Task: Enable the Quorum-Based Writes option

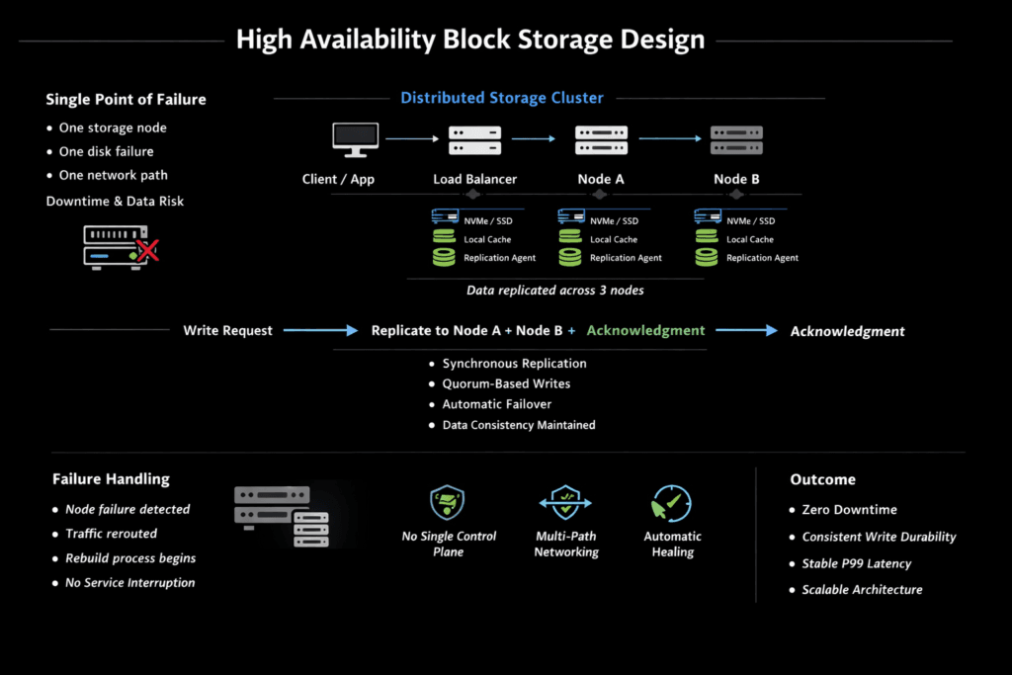Action: click(507, 383)
